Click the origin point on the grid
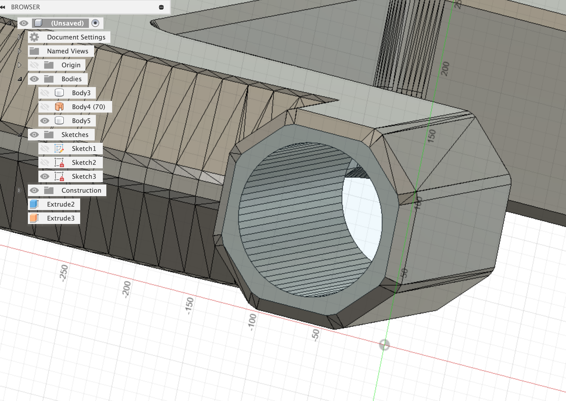 (x=384, y=345)
